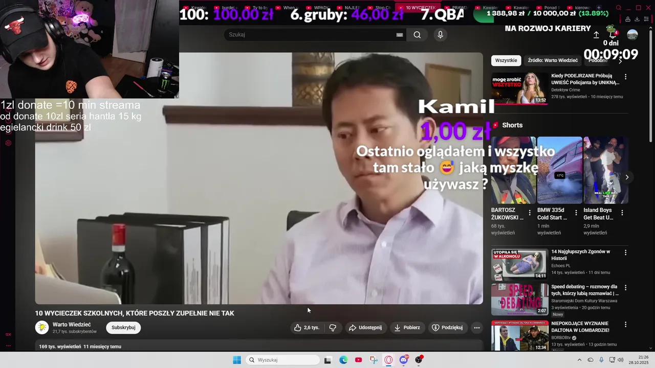The width and height of the screenshot is (655, 368).
Task: Like the video with thumbs-up 2,6 tys.
Action: 307,328
